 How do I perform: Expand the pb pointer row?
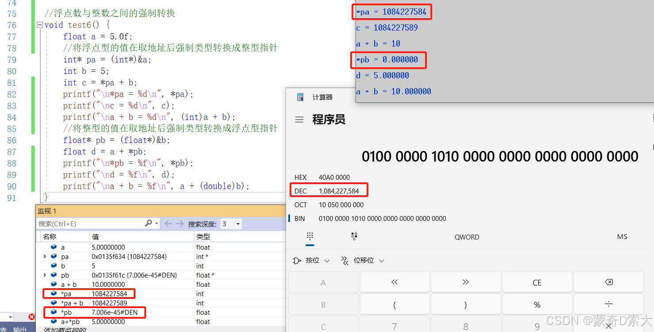pos(45,275)
